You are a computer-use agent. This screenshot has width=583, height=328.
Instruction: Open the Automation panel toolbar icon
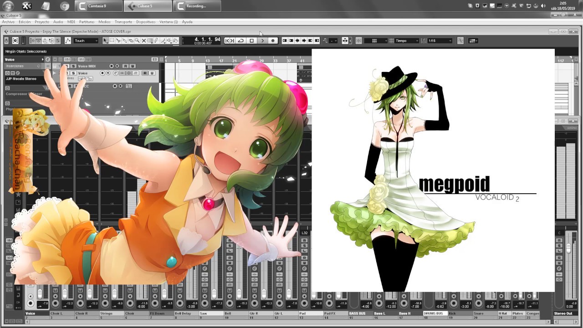click(68, 41)
